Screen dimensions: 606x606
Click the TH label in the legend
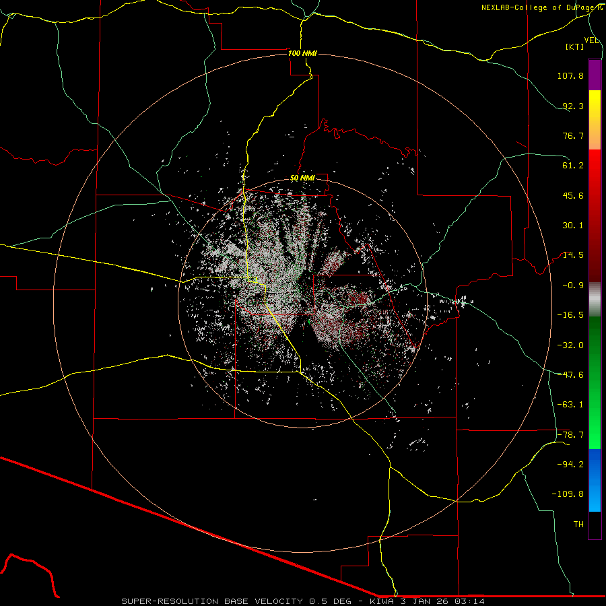tap(578, 525)
